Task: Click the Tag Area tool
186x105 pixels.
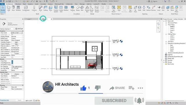Action: (130, 9)
